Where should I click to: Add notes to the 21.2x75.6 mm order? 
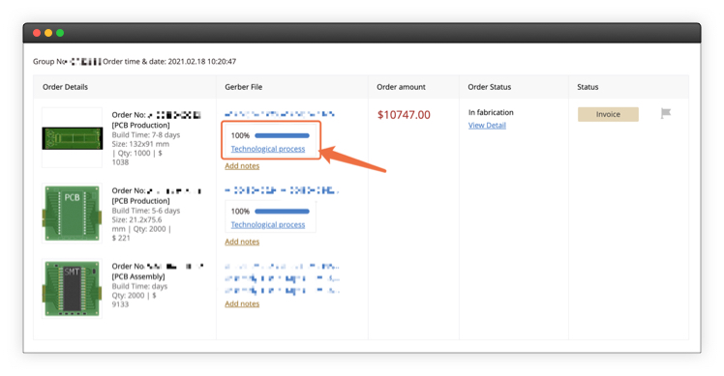(242, 242)
